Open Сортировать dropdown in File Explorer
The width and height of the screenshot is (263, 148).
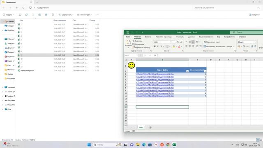pyautogui.click(x=66, y=15)
